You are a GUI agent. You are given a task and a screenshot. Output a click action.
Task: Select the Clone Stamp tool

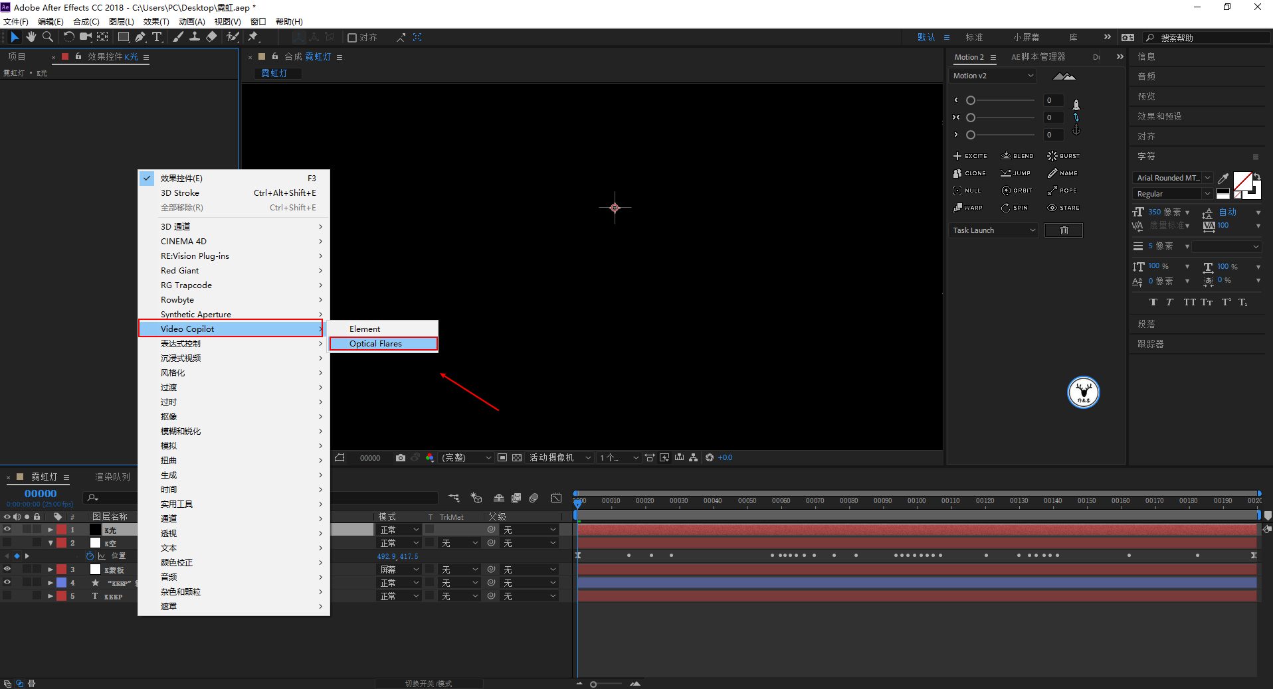pos(195,37)
